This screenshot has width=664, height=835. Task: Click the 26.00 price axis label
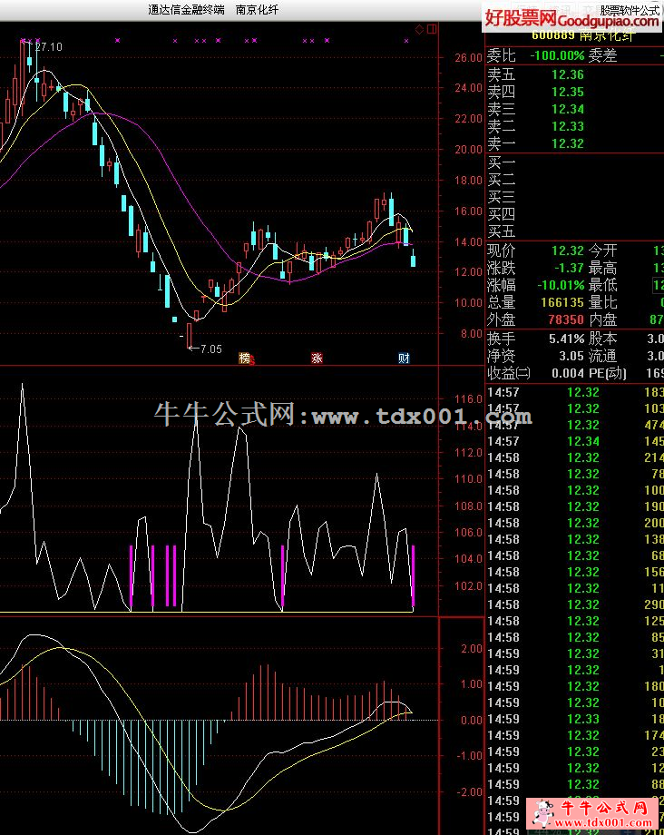pyautogui.click(x=469, y=57)
